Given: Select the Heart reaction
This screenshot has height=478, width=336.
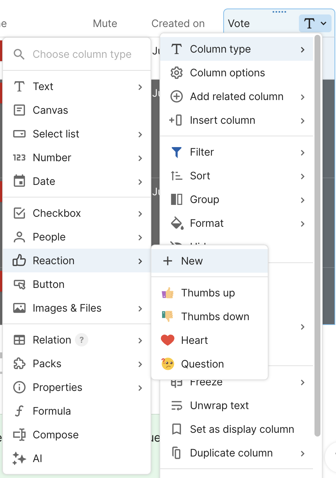Looking at the screenshot, I should [x=194, y=340].
